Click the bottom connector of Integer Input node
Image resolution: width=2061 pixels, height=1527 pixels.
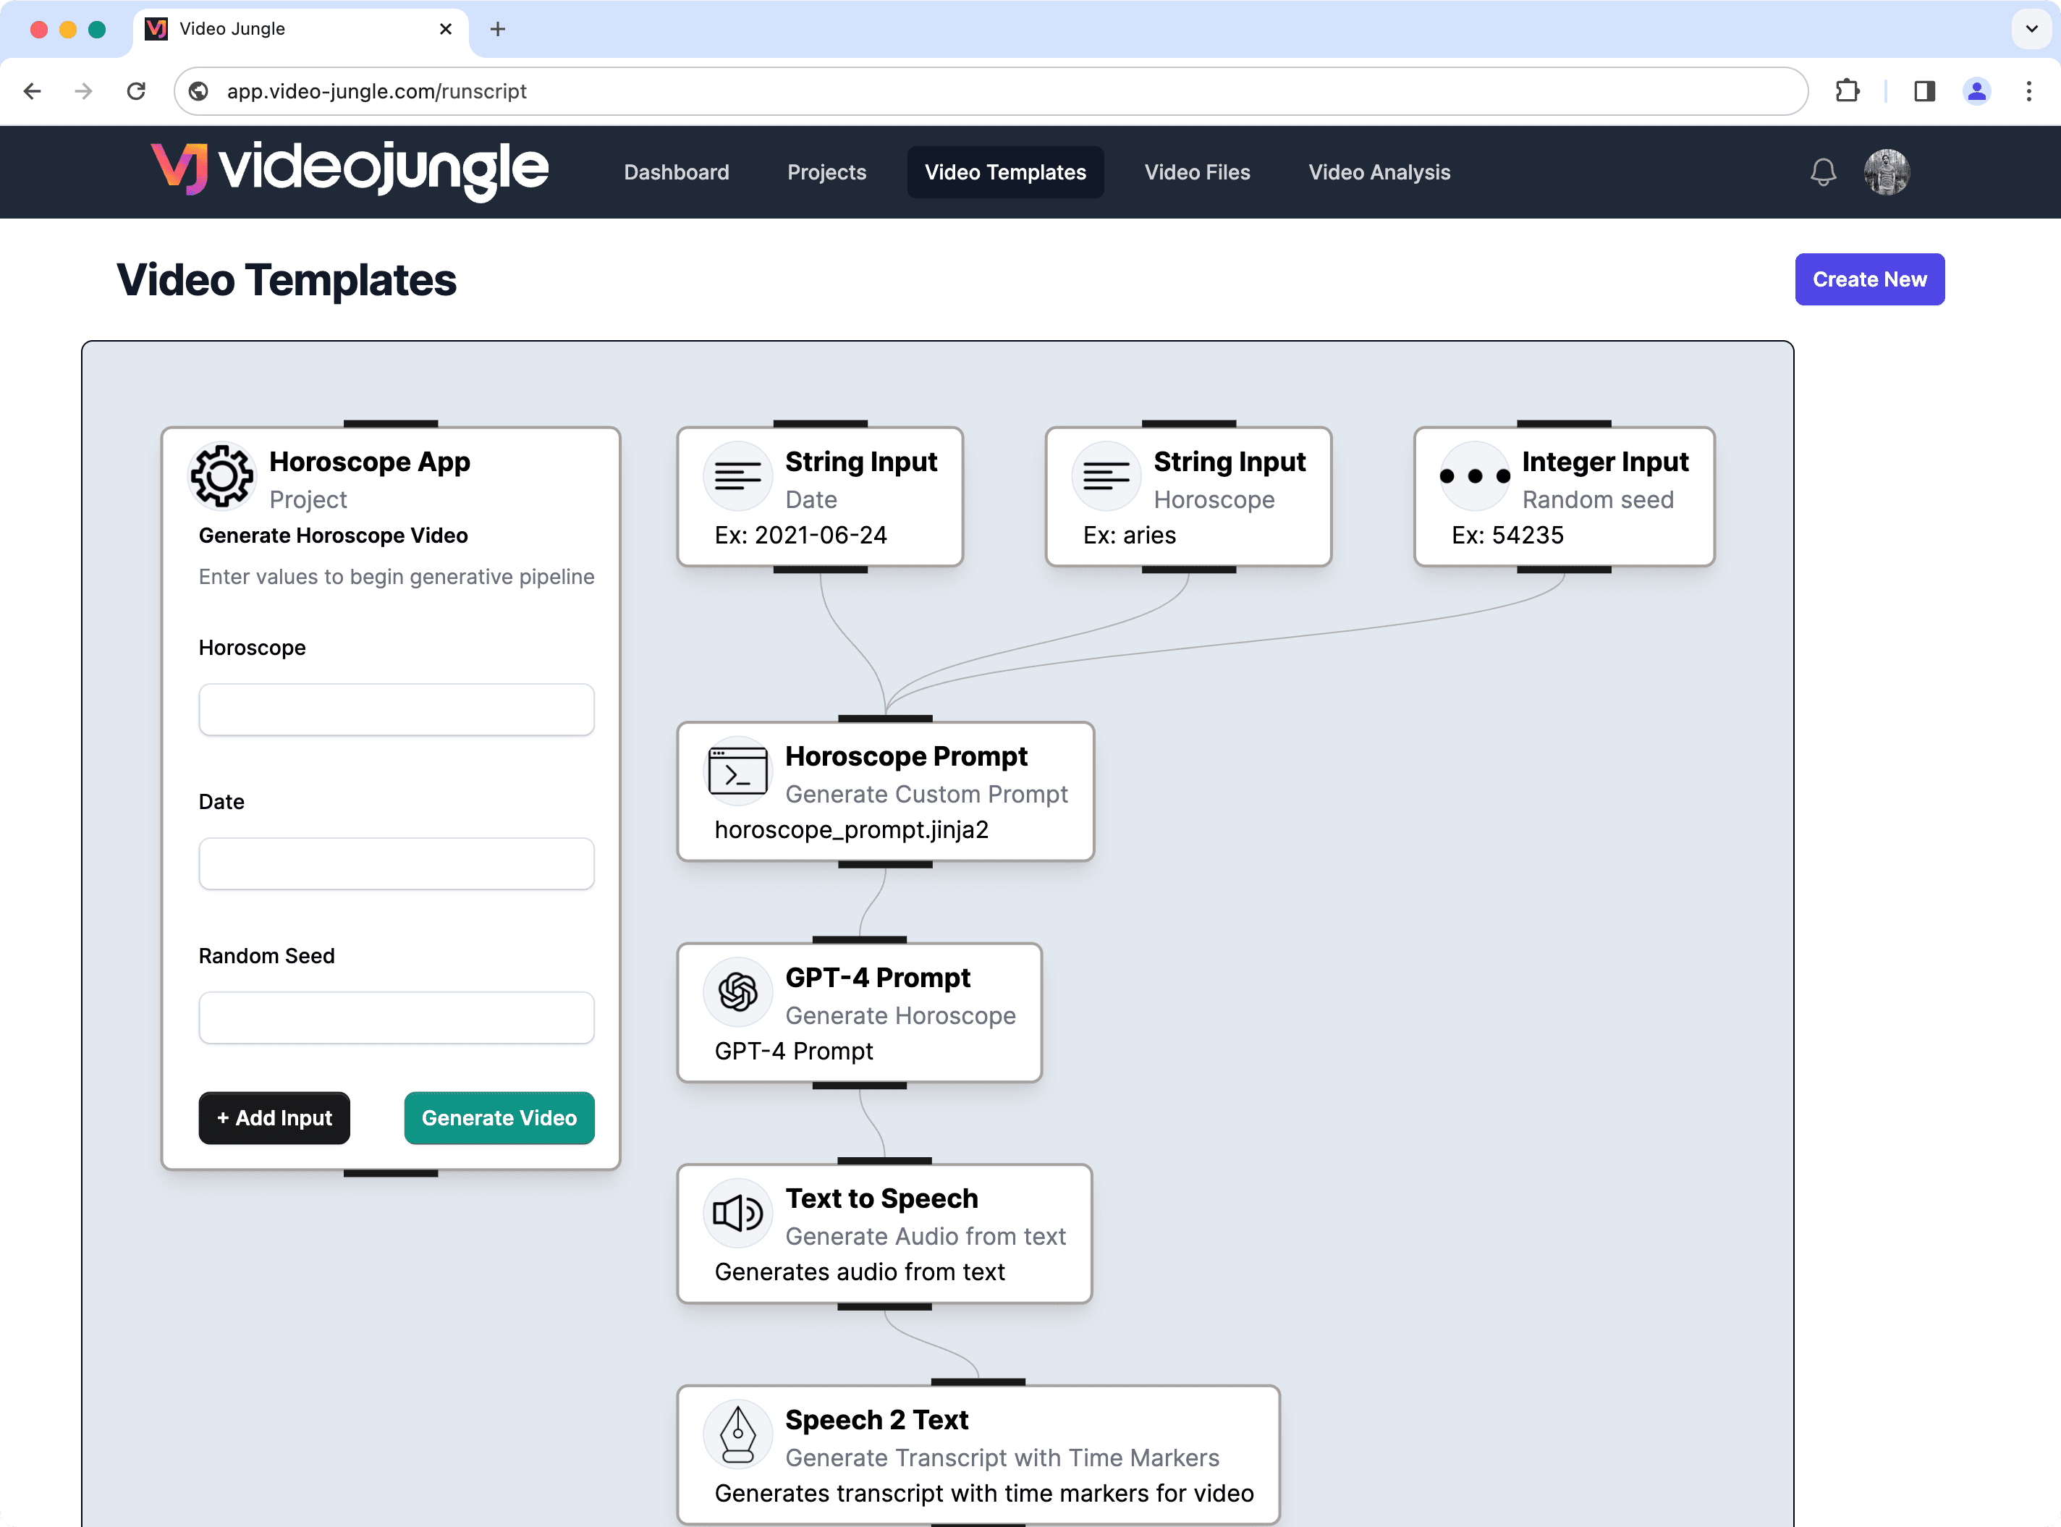1564,570
